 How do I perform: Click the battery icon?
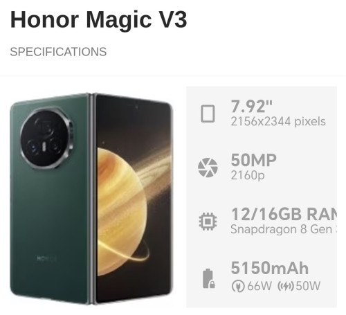click(x=208, y=278)
